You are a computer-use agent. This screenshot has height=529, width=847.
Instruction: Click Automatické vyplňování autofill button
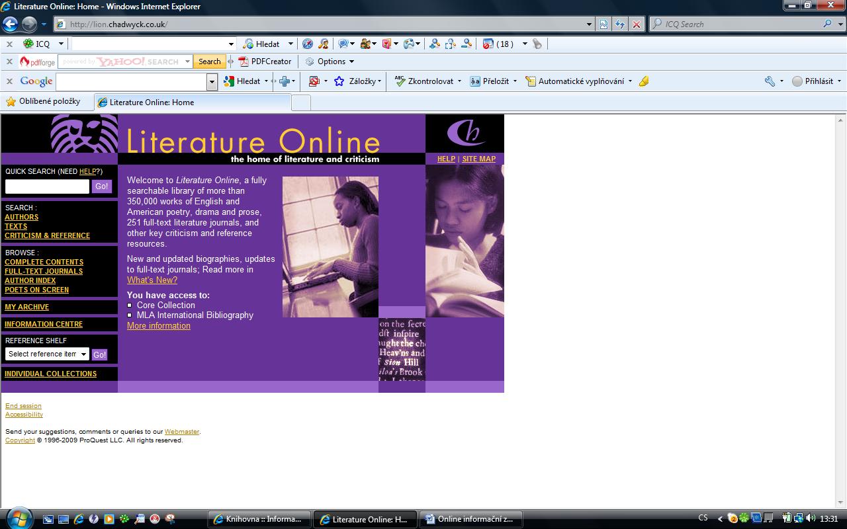tap(575, 81)
